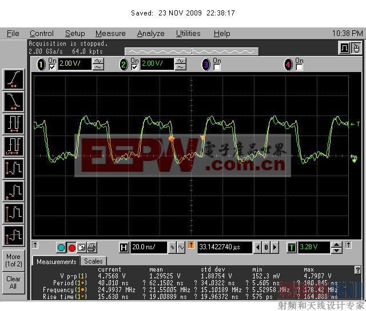366x311 pixels.
Task: Click the trigger level T marker
Action: 355,125
